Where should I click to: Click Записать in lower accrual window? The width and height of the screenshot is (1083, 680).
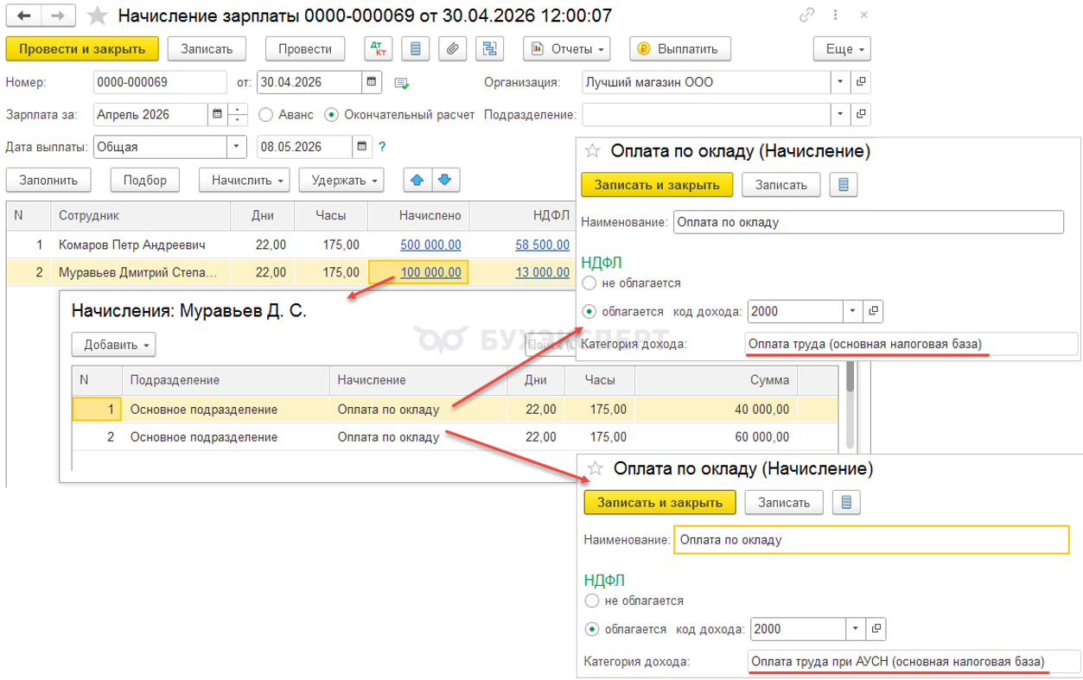pyautogui.click(x=784, y=502)
